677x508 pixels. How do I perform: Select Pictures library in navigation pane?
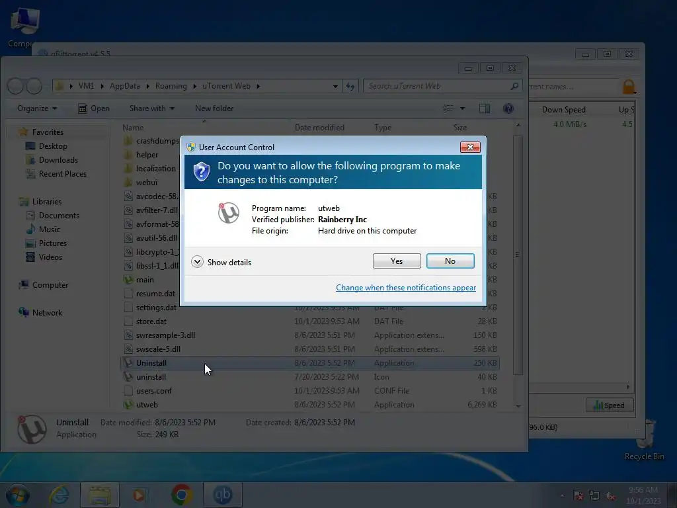(53, 243)
